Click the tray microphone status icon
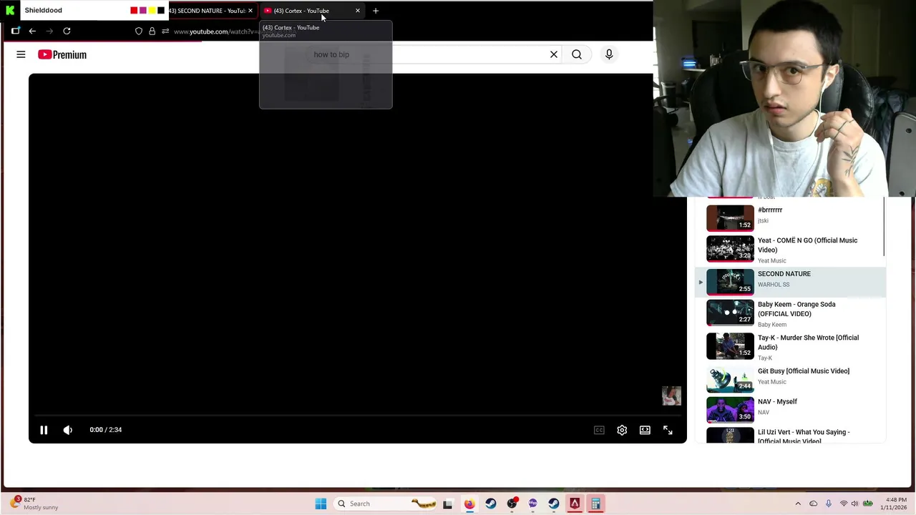Image resolution: width=916 pixels, height=515 pixels. [829, 504]
